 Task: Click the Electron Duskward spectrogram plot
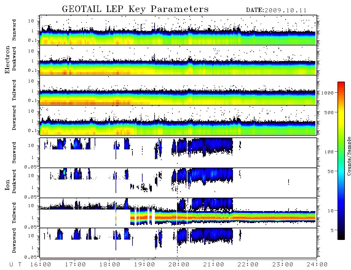(178, 60)
